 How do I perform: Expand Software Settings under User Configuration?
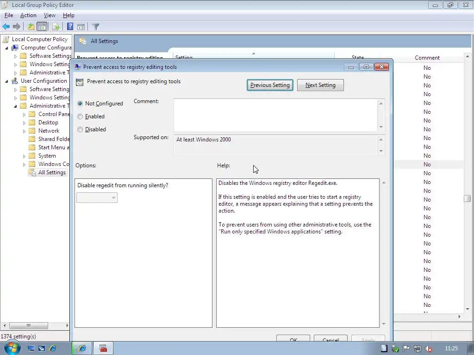15,89
